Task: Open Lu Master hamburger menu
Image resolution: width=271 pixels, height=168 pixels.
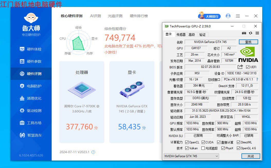Action: pos(238,16)
